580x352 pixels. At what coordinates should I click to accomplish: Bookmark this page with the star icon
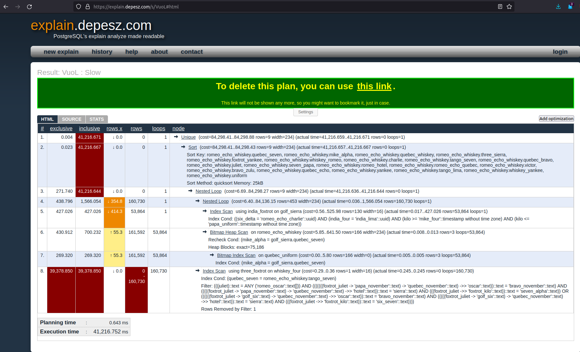tap(509, 7)
